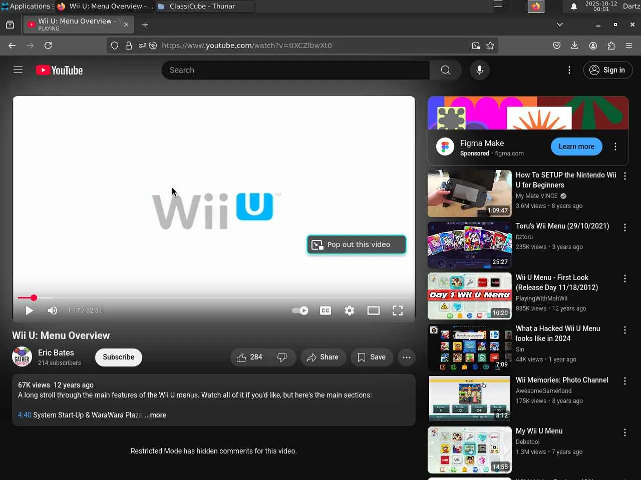Focus the YouTube search field

(295, 70)
